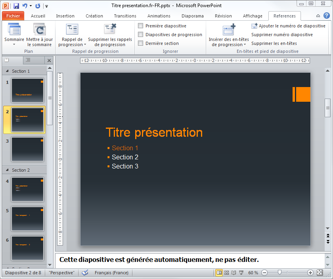Switch to Reading view
333x279 pixels.
point(233,273)
